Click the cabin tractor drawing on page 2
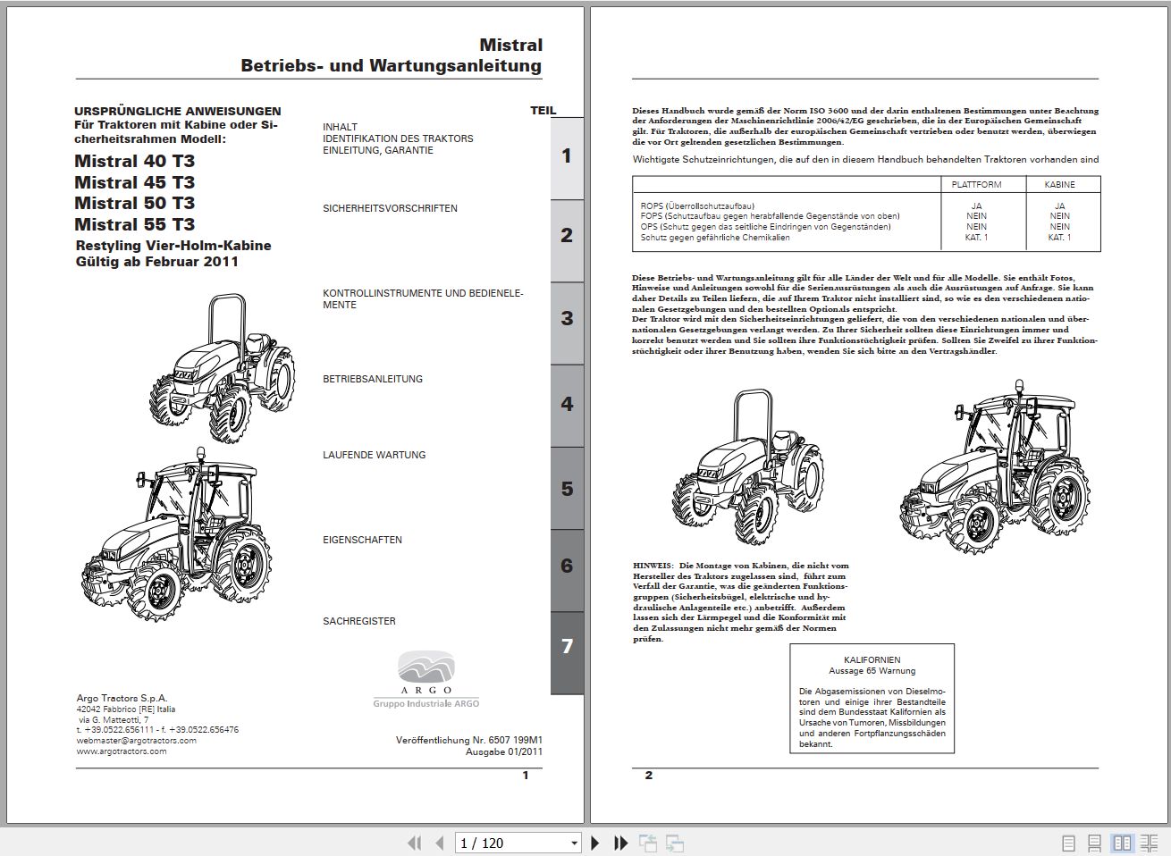The width and height of the screenshot is (1171, 856). pyautogui.click(x=995, y=468)
